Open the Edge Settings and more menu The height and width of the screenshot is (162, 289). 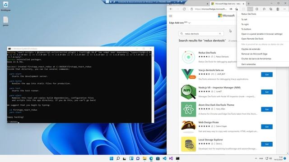(284, 9)
